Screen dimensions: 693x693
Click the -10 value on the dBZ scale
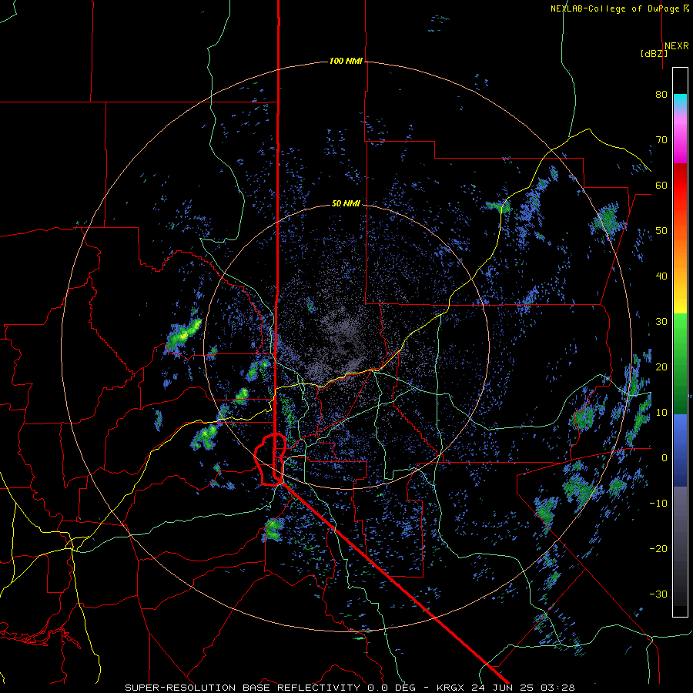(658, 504)
